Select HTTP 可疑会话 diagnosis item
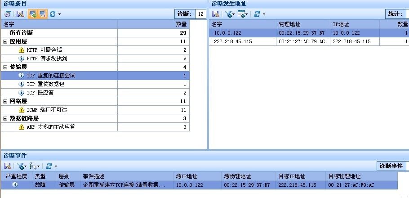Screen dimensions: 409x198 (95, 50)
